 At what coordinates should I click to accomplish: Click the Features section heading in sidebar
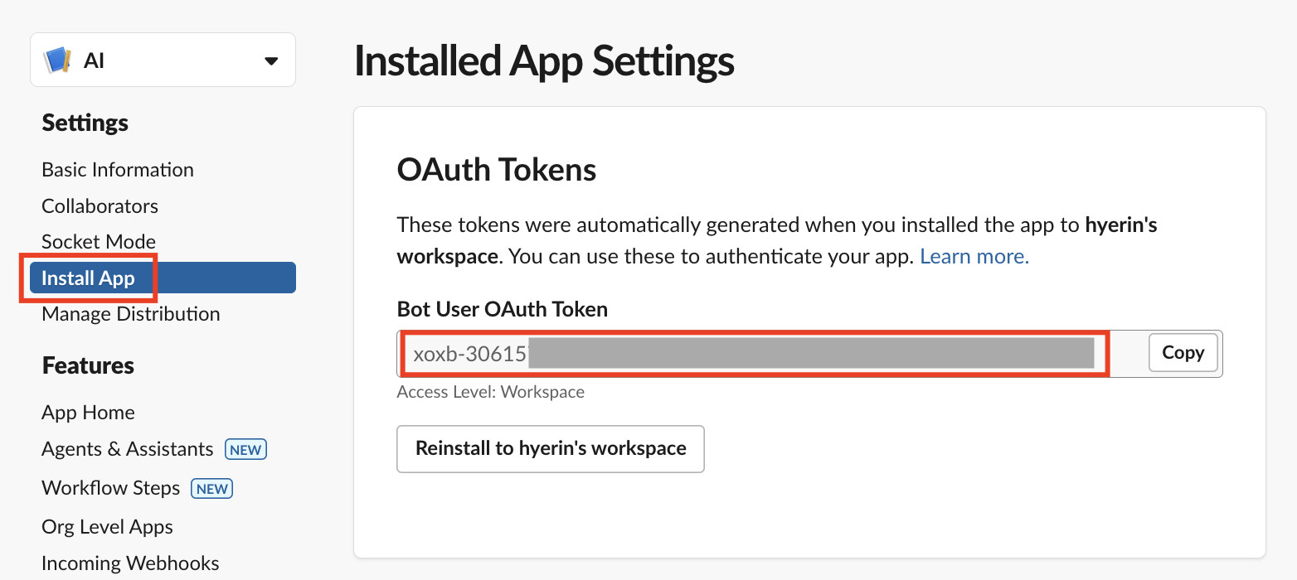88,365
